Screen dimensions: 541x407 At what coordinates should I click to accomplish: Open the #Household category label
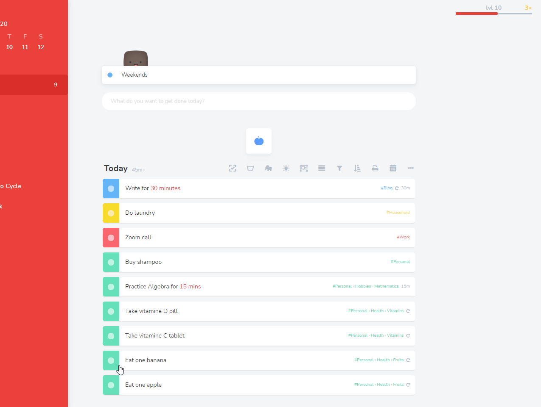click(x=398, y=213)
